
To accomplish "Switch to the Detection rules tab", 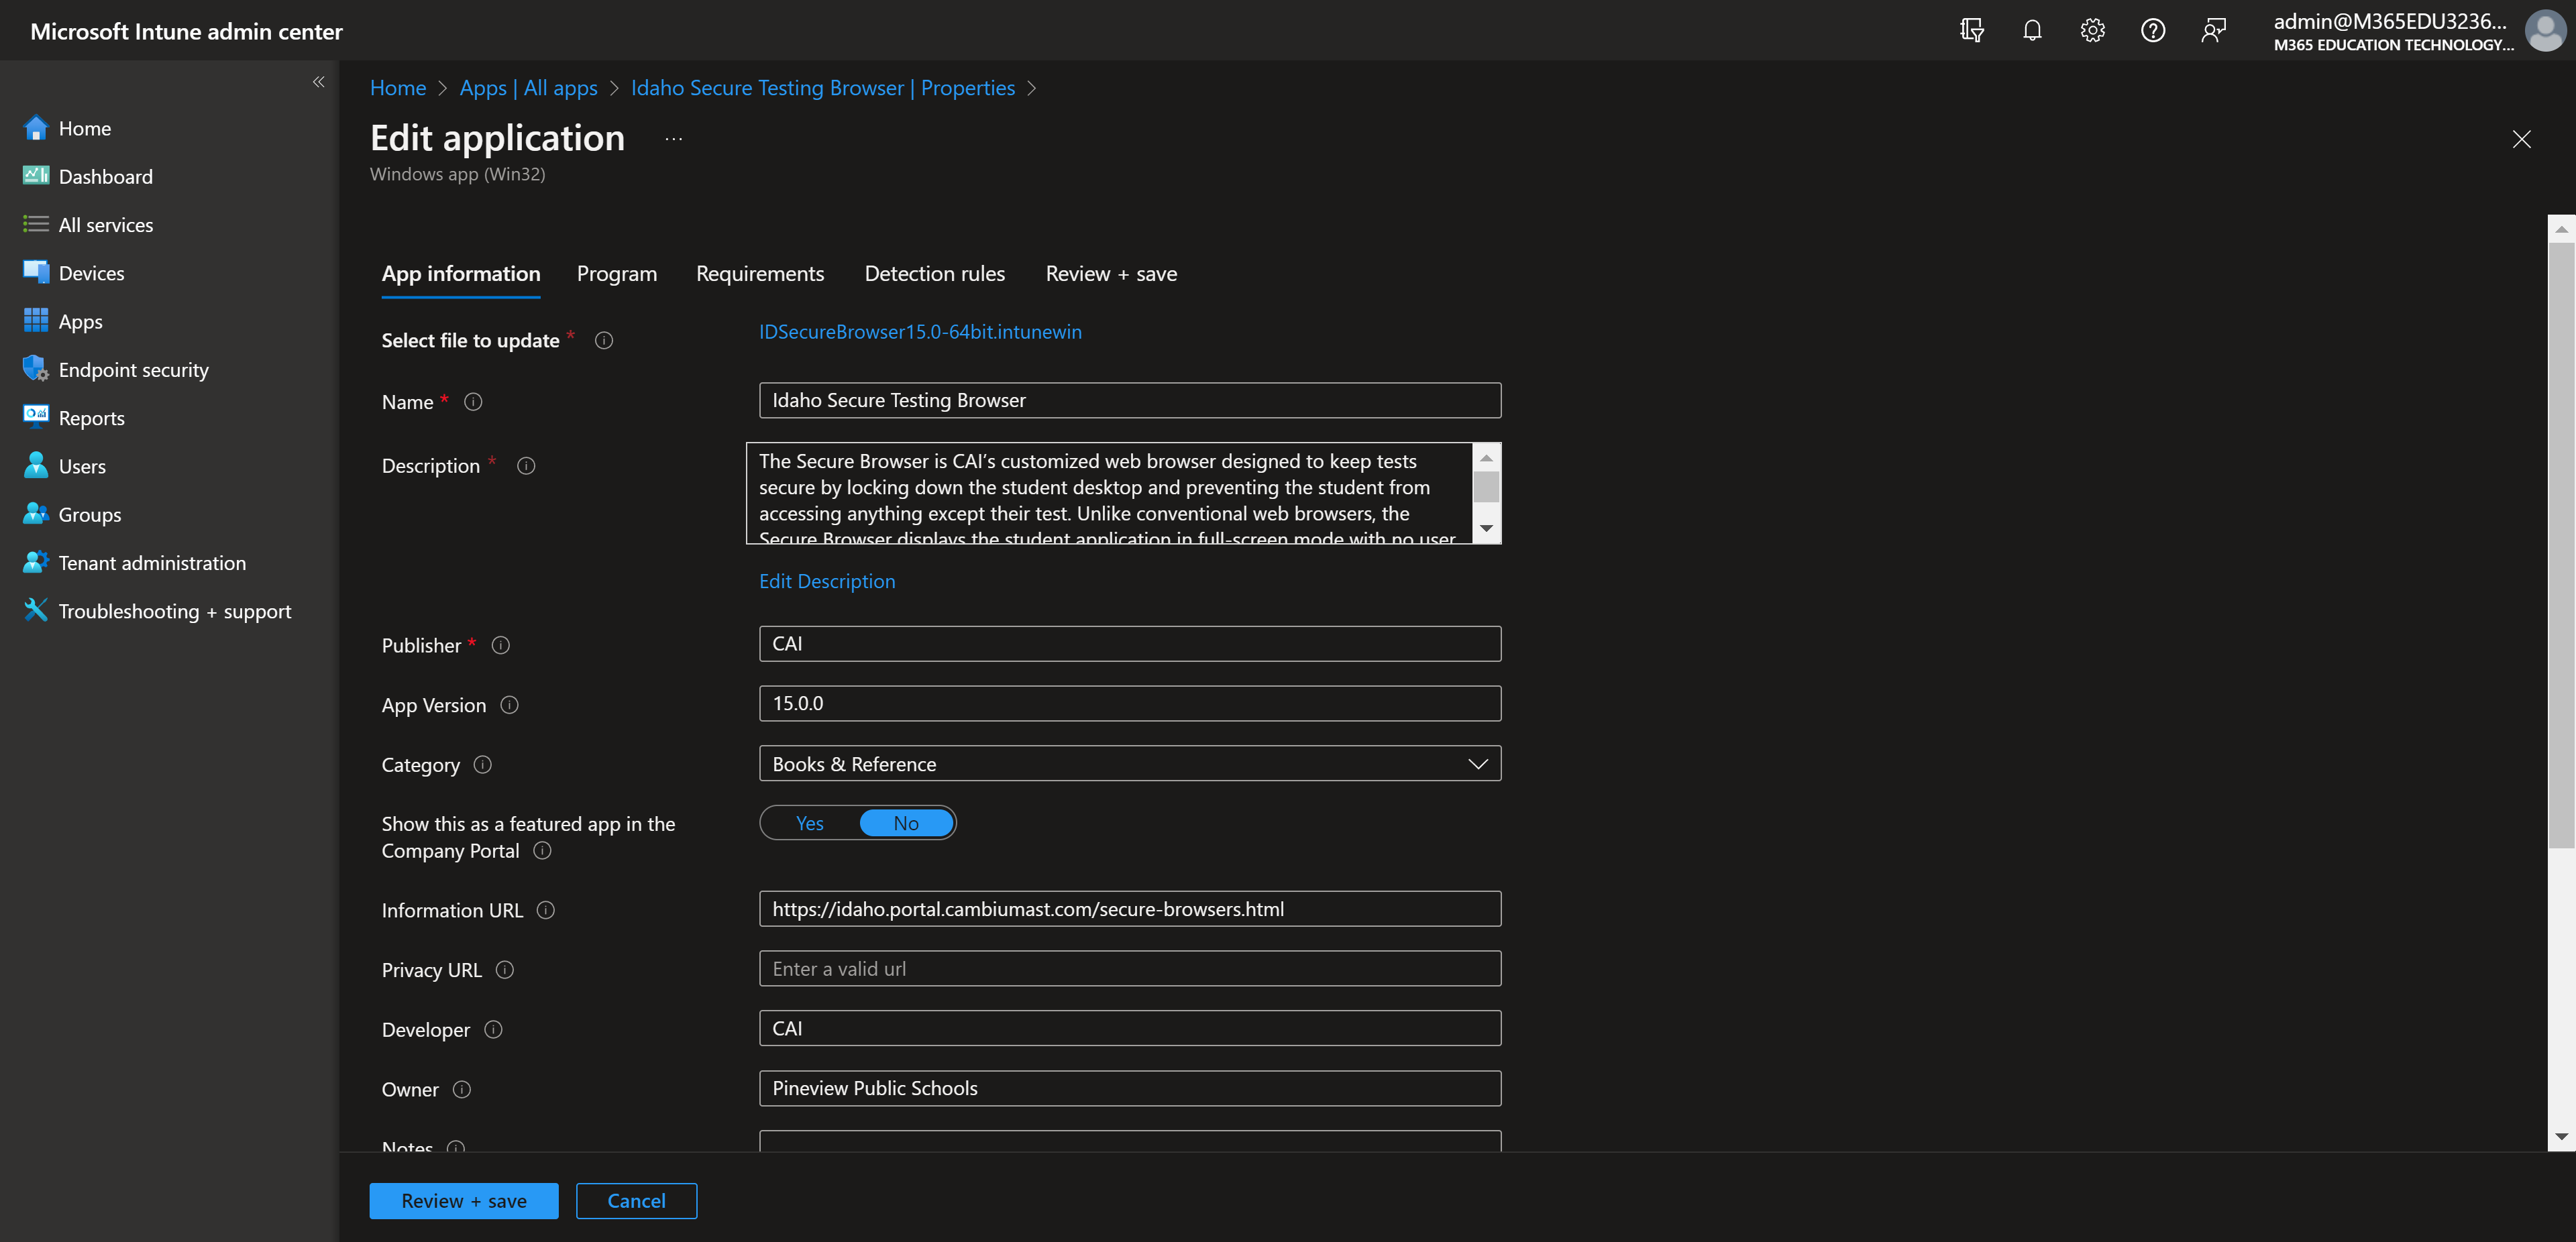I will tap(934, 274).
